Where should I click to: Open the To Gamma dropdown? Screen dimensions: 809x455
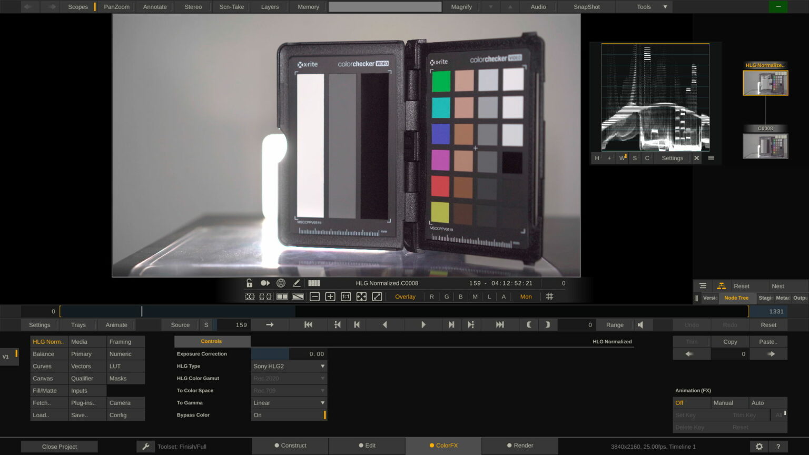(x=289, y=402)
